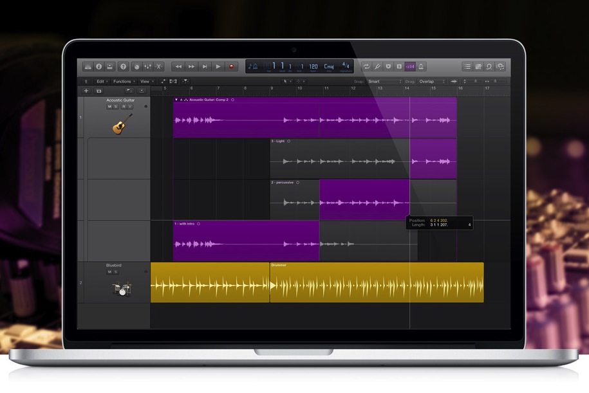Screen dimensions: 589x393
Task: Click the Acoustic Guitar instrument icon
Action: (120, 123)
